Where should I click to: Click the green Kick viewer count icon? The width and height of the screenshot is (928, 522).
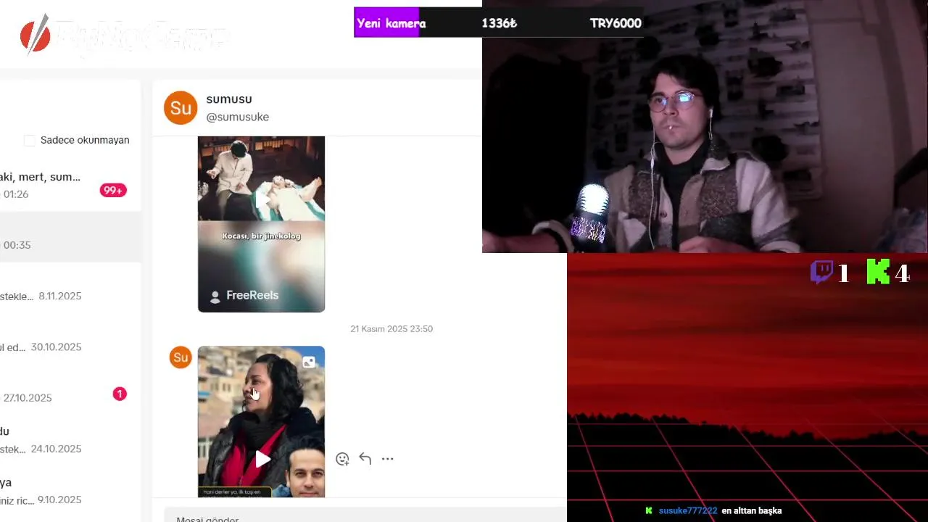point(878,273)
